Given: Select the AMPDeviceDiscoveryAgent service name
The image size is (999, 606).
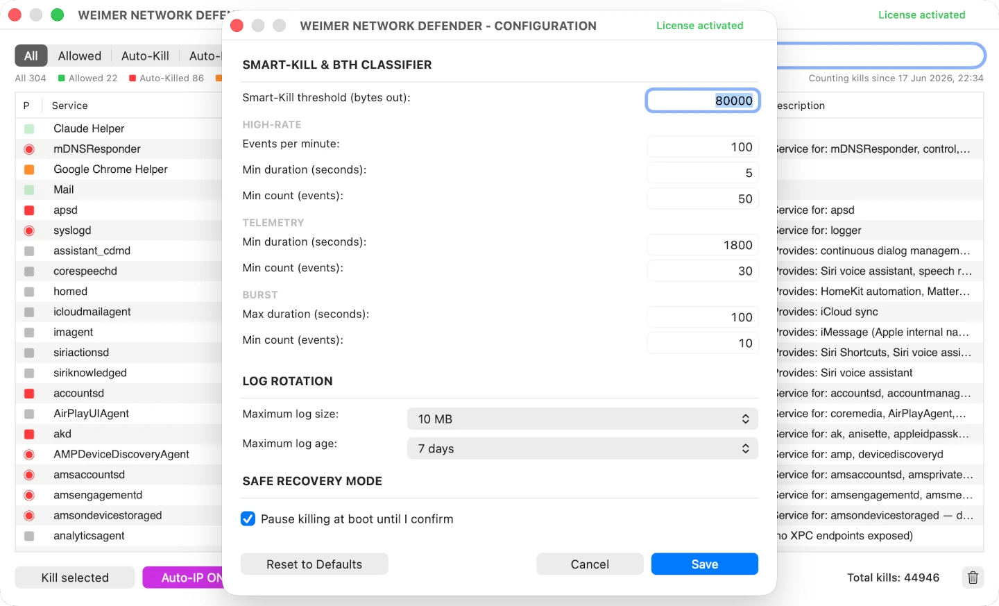Looking at the screenshot, I should (121, 455).
